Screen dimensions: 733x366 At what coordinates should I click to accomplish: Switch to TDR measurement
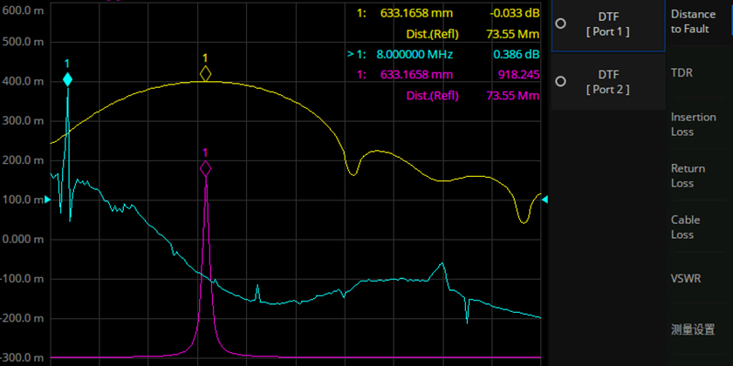(682, 73)
